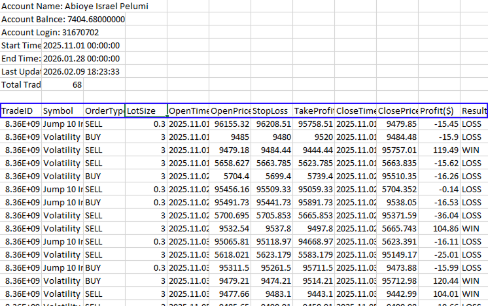Image resolution: width=488 pixels, height=306 pixels.
Task: Click the OpenPrice cell 9479.18
Action: pos(230,150)
